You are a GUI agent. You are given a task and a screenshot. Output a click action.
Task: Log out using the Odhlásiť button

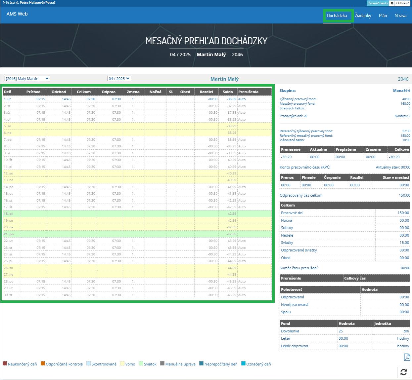click(x=403, y=3)
